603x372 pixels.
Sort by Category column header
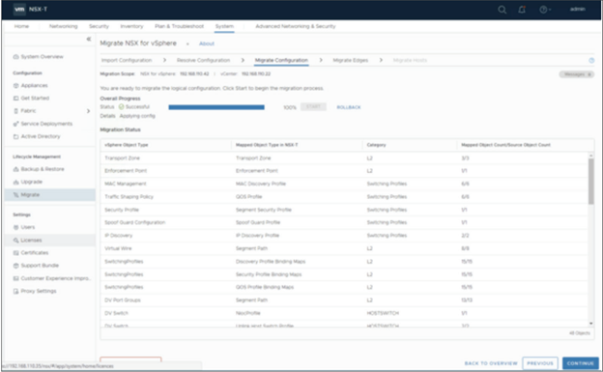(376, 145)
